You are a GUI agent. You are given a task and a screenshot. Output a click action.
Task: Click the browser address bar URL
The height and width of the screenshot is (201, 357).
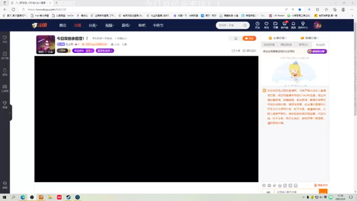coord(47,9)
